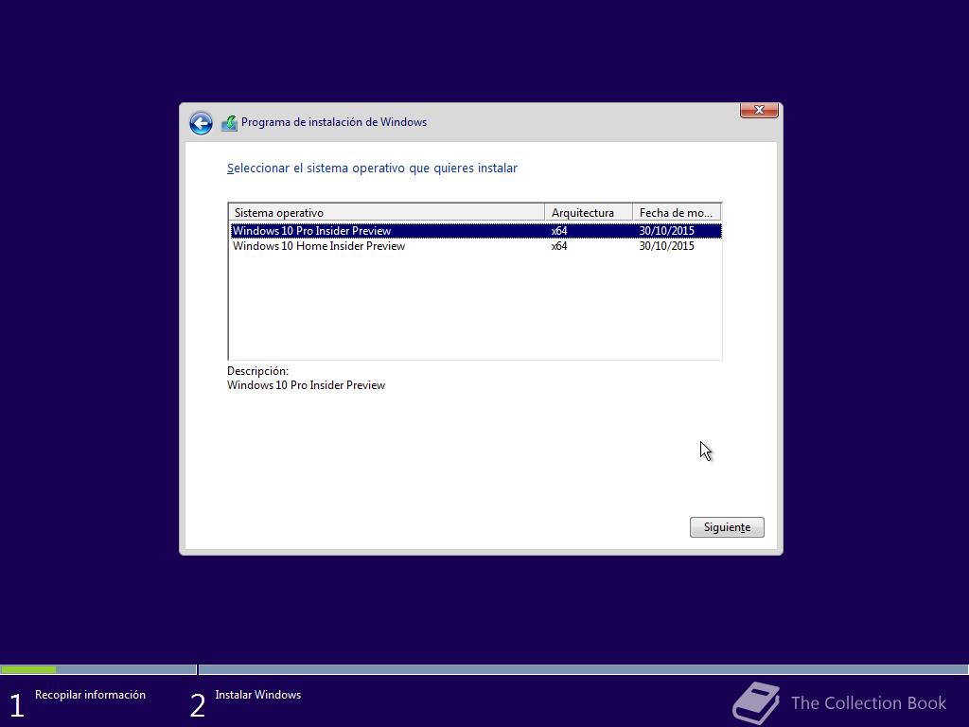Sort by Arquitectura column header
The height and width of the screenshot is (727, 969).
coord(589,213)
